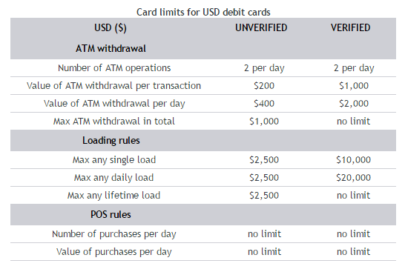Click the USD ($) header cell

click(111, 28)
